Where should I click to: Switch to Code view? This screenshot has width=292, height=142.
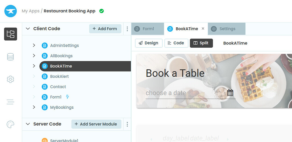pyautogui.click(x=176, y=43)
